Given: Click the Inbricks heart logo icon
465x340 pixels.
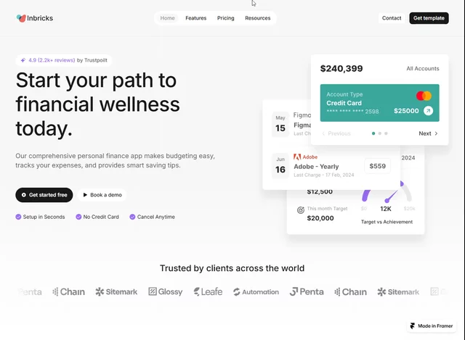Looking at the screenshot, I should pyautogui.click(x=21, y=18).
